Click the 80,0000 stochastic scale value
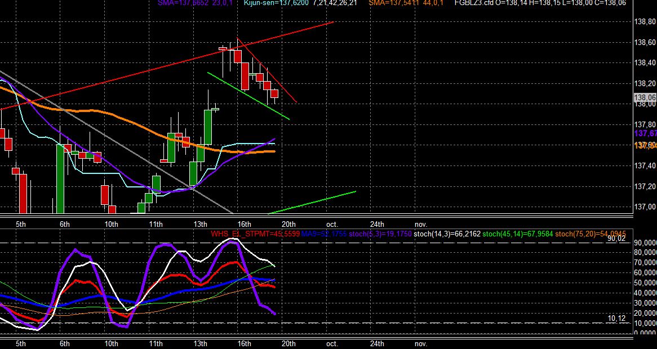Screen dimensions: 657x349 click(x=646, y=253)
